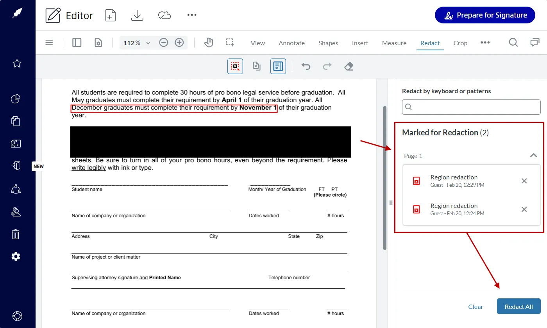The width and height of the screenshot is (547, 328).
Task: Click the cloud sync icon
Action: pos(164,15)
